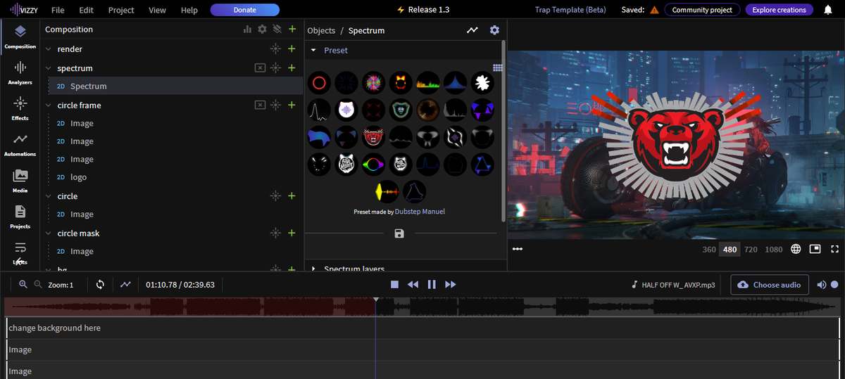Open preview globe icon

[796, 249]
